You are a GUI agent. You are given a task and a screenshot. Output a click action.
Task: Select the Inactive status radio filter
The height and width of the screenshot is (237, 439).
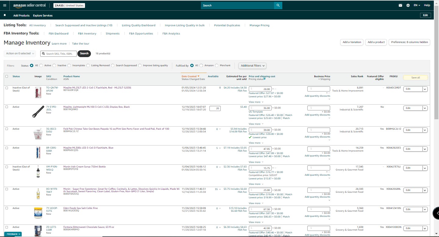click(x=54, y=65)
